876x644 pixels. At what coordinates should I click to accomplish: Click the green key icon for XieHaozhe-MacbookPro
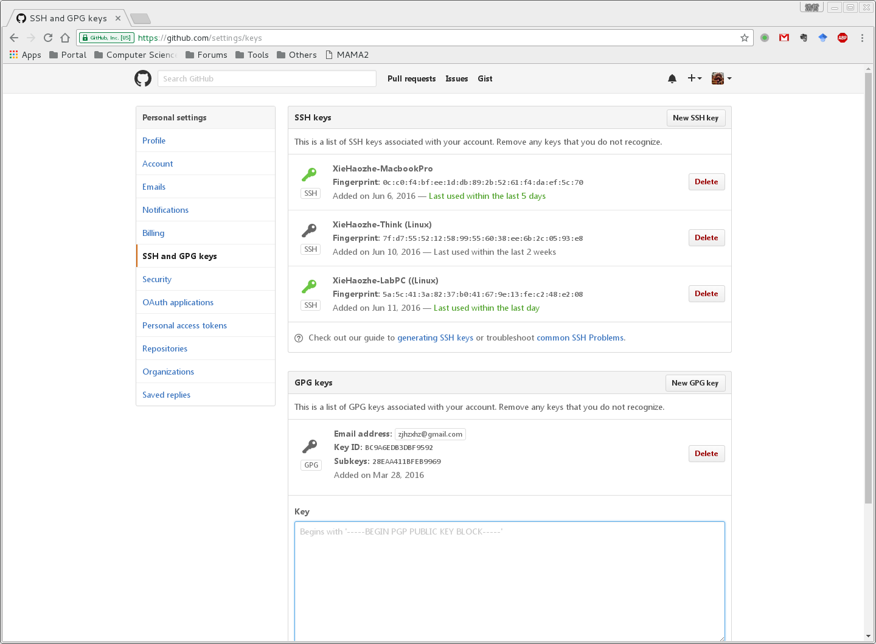point(309,175)
